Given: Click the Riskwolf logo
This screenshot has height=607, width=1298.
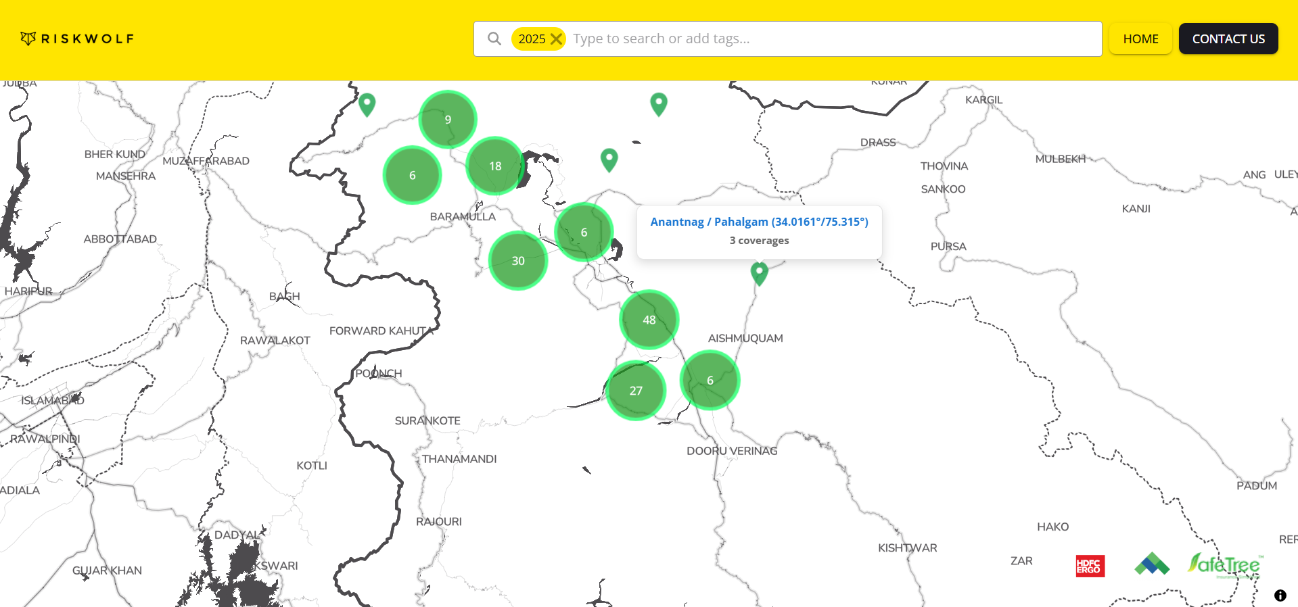Looking at the screenshot, I should 77,39.
